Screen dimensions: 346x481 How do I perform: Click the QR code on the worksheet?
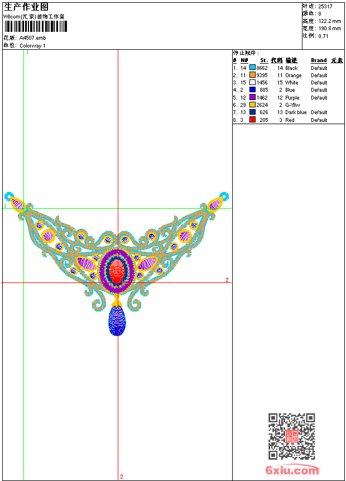291,436
